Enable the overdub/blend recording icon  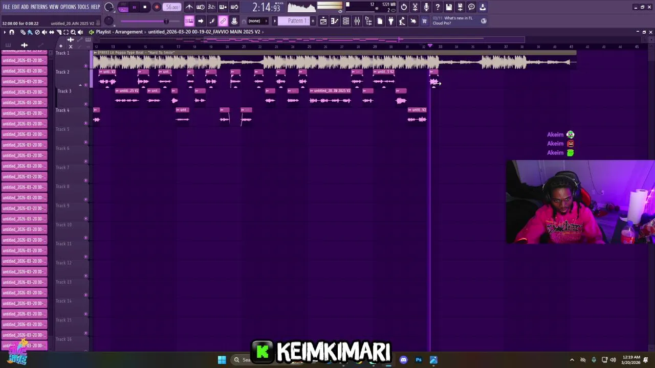click(223, 7)
